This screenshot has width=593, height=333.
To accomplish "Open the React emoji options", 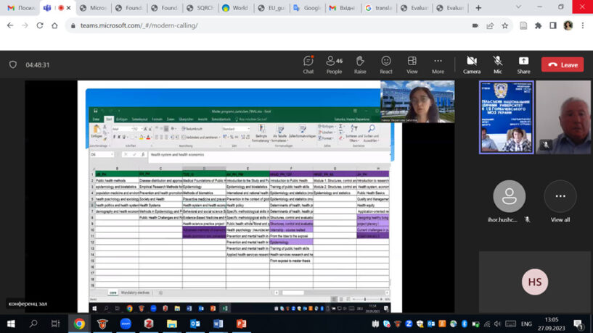I will (386, 64).
